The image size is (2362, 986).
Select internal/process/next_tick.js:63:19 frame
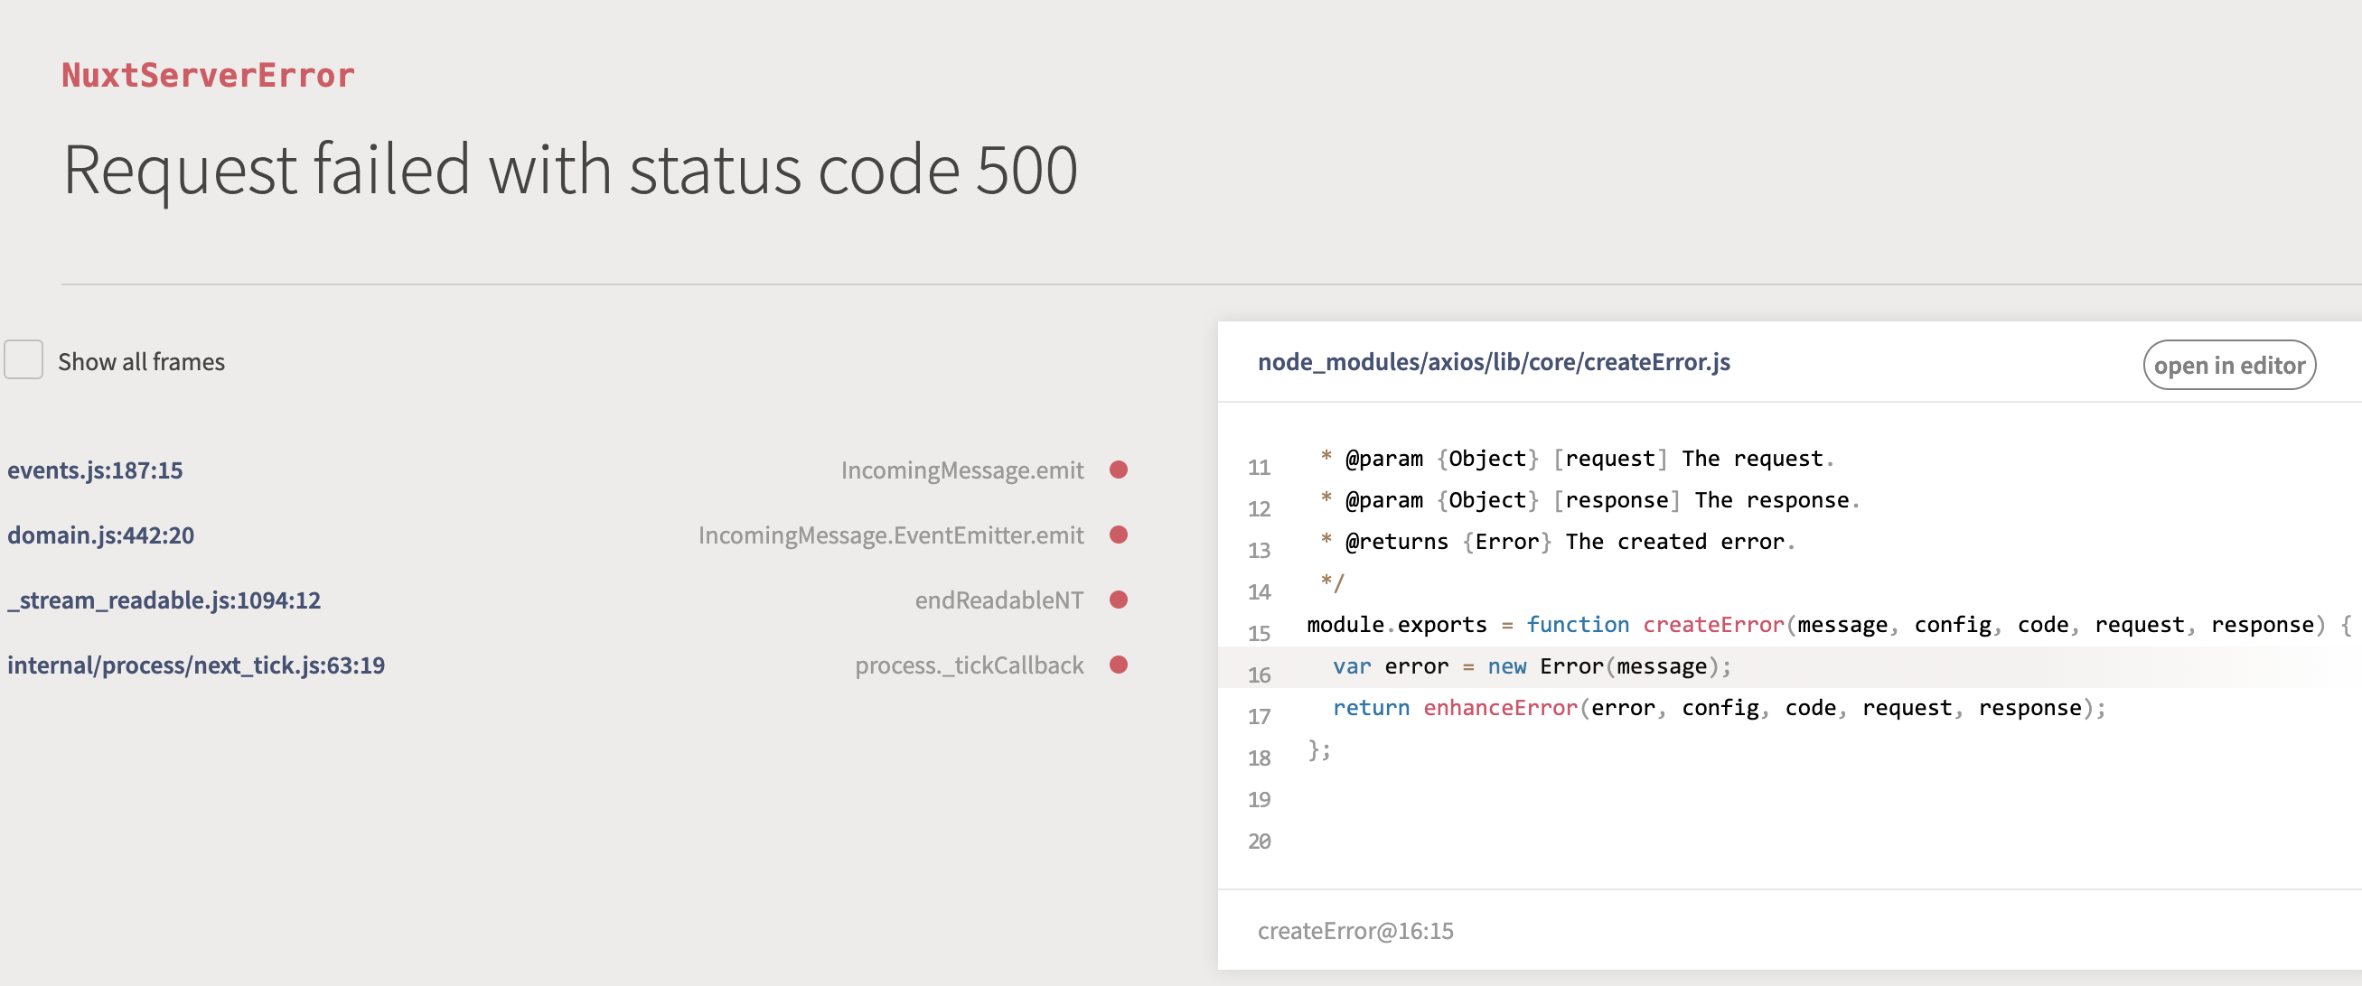[x=196, y=665]
